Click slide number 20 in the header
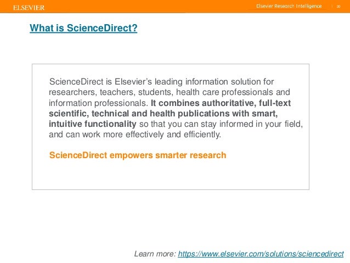The width and height of the screenshot is (350, 263). click(x=339, y=6)
